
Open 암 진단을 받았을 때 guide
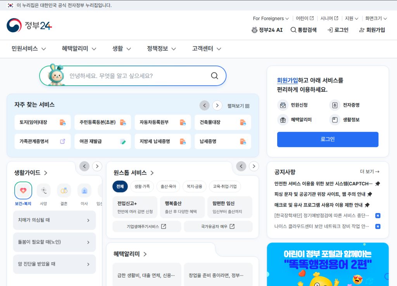54,264
